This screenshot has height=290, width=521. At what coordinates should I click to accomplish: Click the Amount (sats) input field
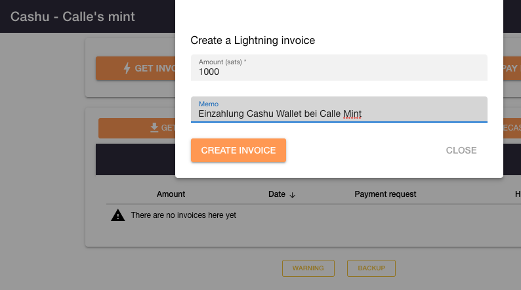pyautogui.click(x=339, y=68)
